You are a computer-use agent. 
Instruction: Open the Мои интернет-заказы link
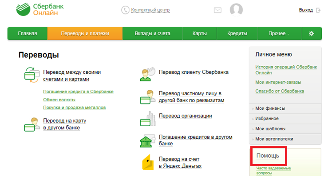[278, 82]
